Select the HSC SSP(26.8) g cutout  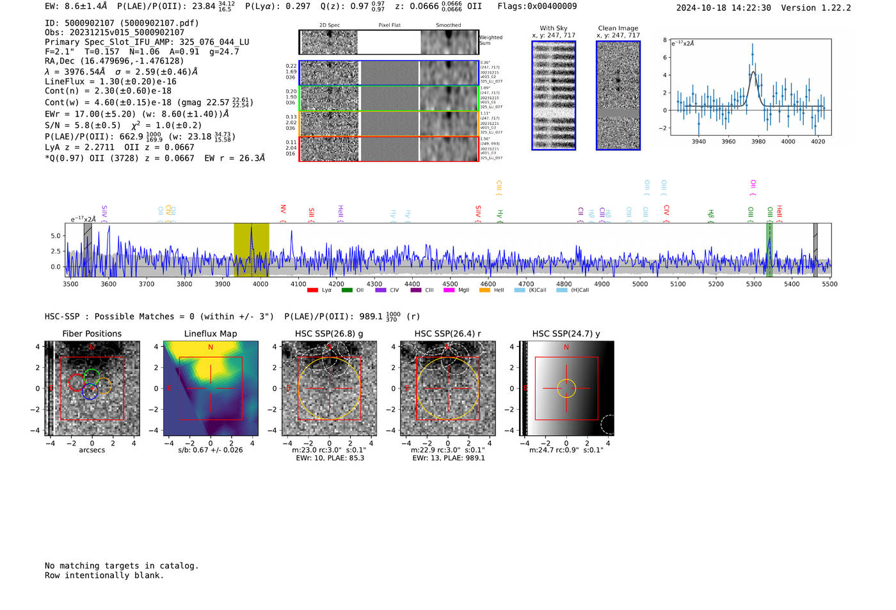[x=329, y=389]
